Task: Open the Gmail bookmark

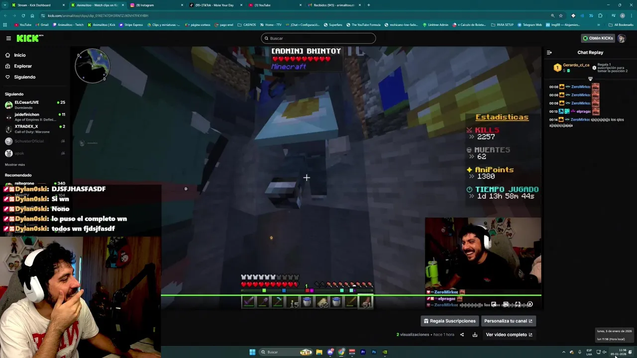Action: pos(42,24)
